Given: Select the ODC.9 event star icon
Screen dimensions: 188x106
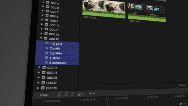Looking at the screenshot, I should click(47, 20).
